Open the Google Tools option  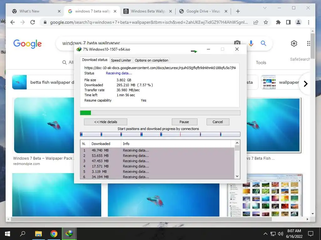(261, 62)
